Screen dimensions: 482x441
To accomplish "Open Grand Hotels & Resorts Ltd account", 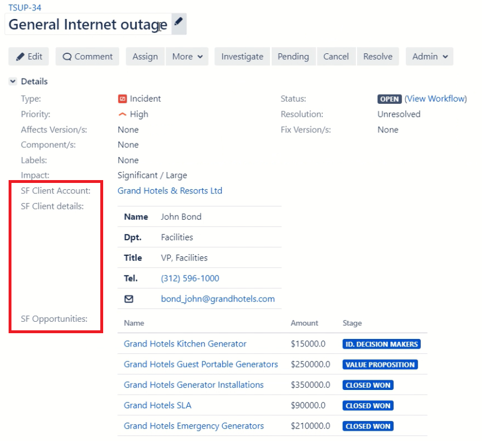I will pyautogui.click(x=170, y=190).
